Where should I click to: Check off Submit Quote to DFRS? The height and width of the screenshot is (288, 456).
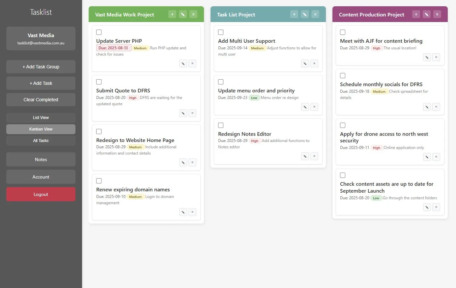[x=99, y=82]
